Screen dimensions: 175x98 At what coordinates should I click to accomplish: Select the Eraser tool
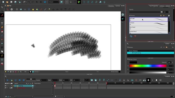[x=2, y=27]
